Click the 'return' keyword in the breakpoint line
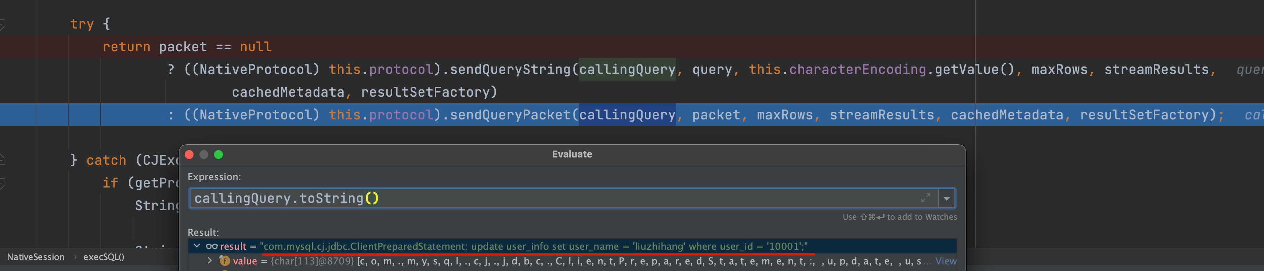Screen dimensions: 1264x271 [x=126, y=47]
